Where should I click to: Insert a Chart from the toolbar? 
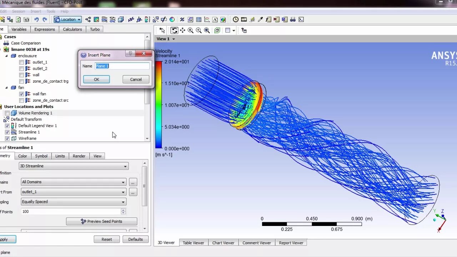[207, 20]
